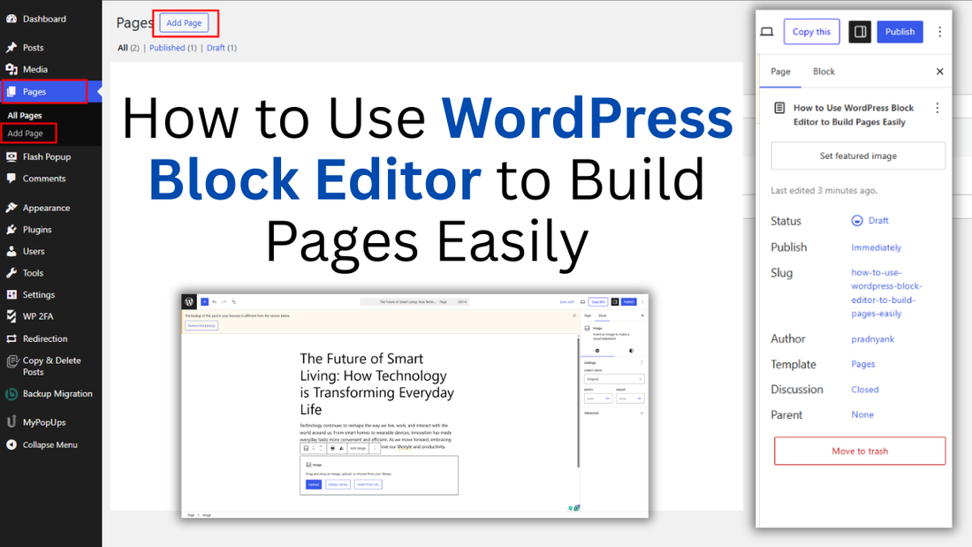Image resolution: width=972 pixels, height=547 pixels.
Task: Open the Media library icon
Action: tap(12, 69)
